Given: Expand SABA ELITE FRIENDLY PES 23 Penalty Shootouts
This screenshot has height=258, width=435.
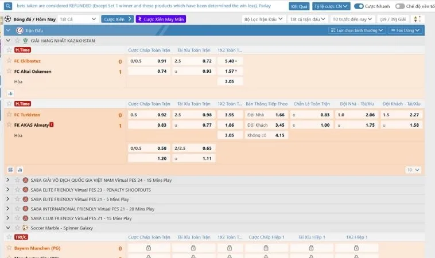Looking at the screenshot, I should click(x=7, y=190).
